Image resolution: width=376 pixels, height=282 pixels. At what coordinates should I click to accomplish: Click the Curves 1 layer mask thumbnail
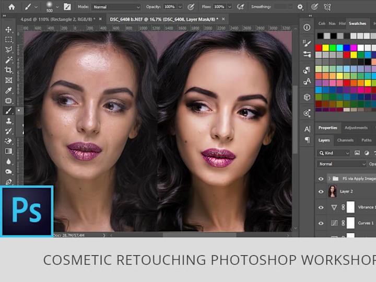(350, 223)
